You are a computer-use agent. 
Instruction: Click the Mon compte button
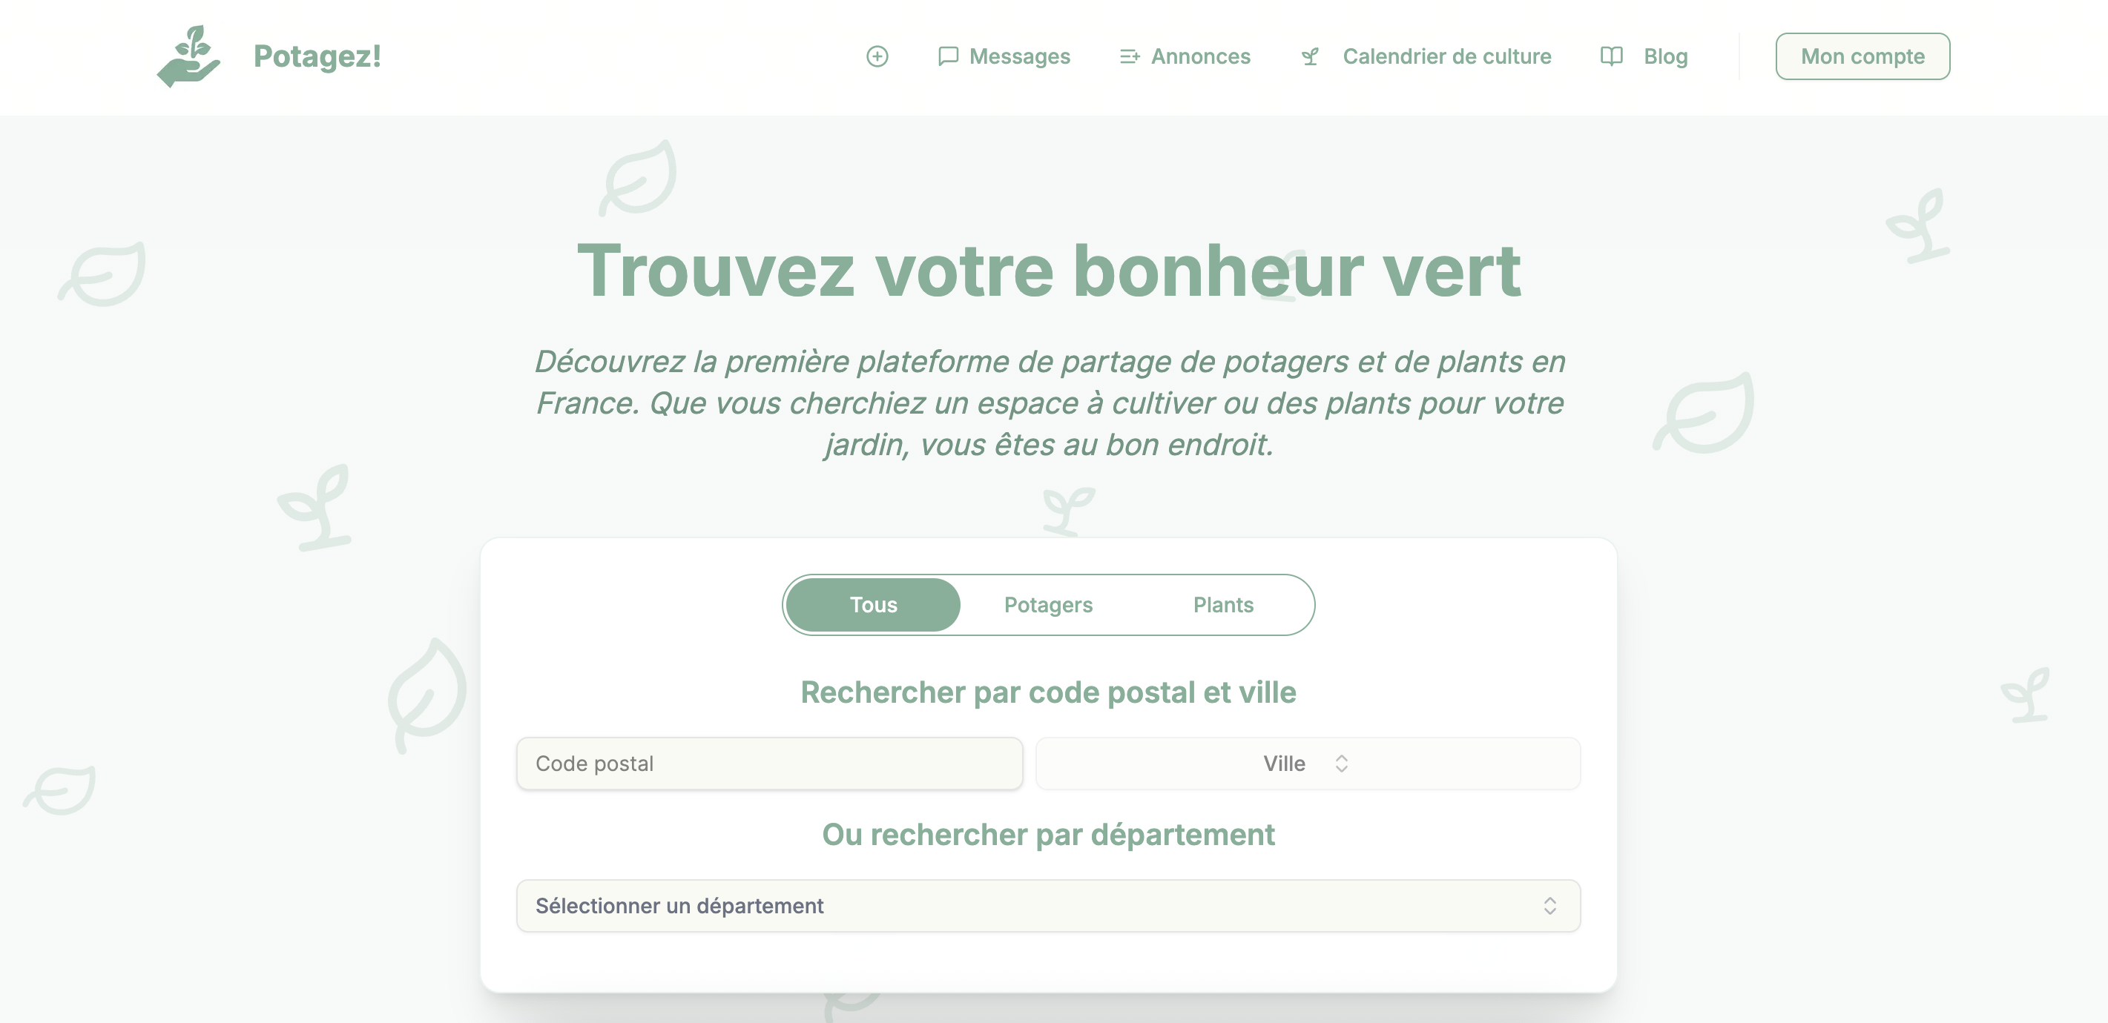tap(1862, 56)
